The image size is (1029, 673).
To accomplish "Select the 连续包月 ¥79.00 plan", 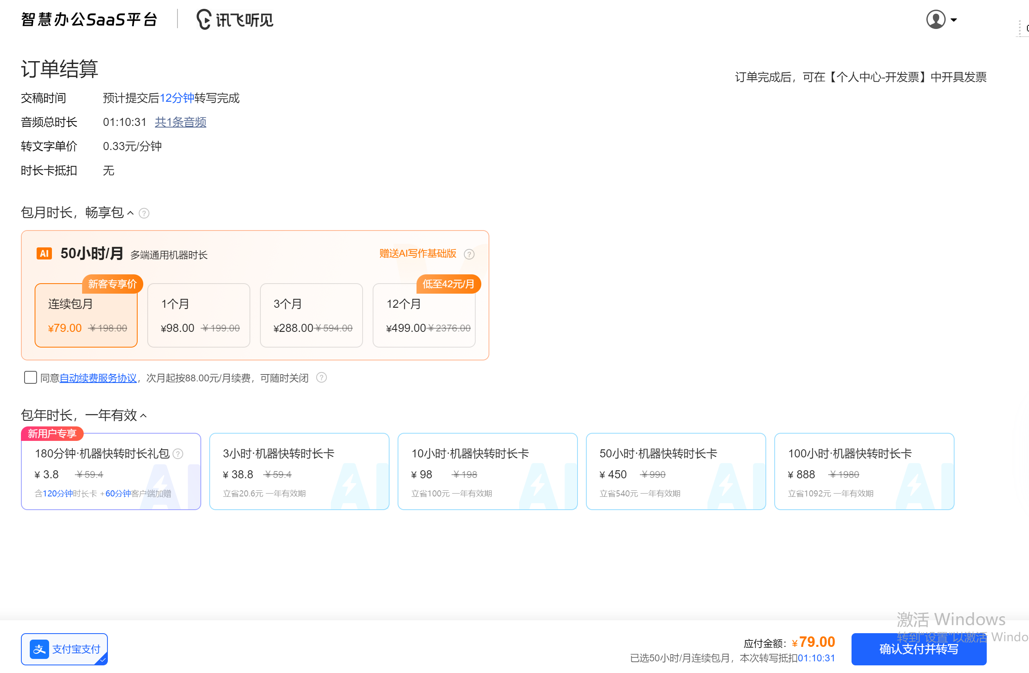I will pyautogui.click(x=86, y=315).
